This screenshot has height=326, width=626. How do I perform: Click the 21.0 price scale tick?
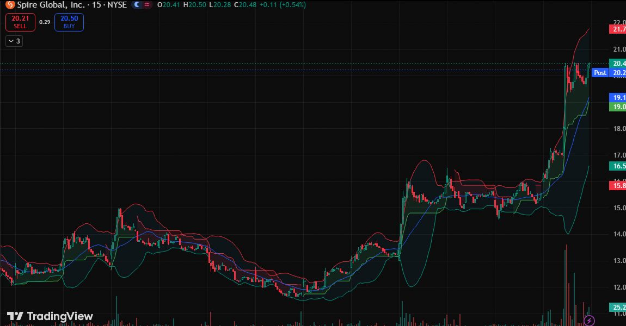619,49
